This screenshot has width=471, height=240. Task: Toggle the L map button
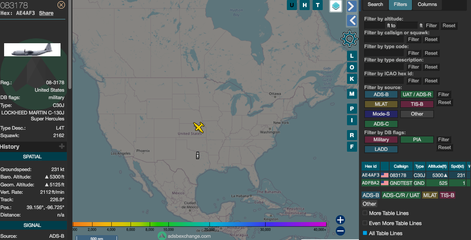(x=351, y=56)
